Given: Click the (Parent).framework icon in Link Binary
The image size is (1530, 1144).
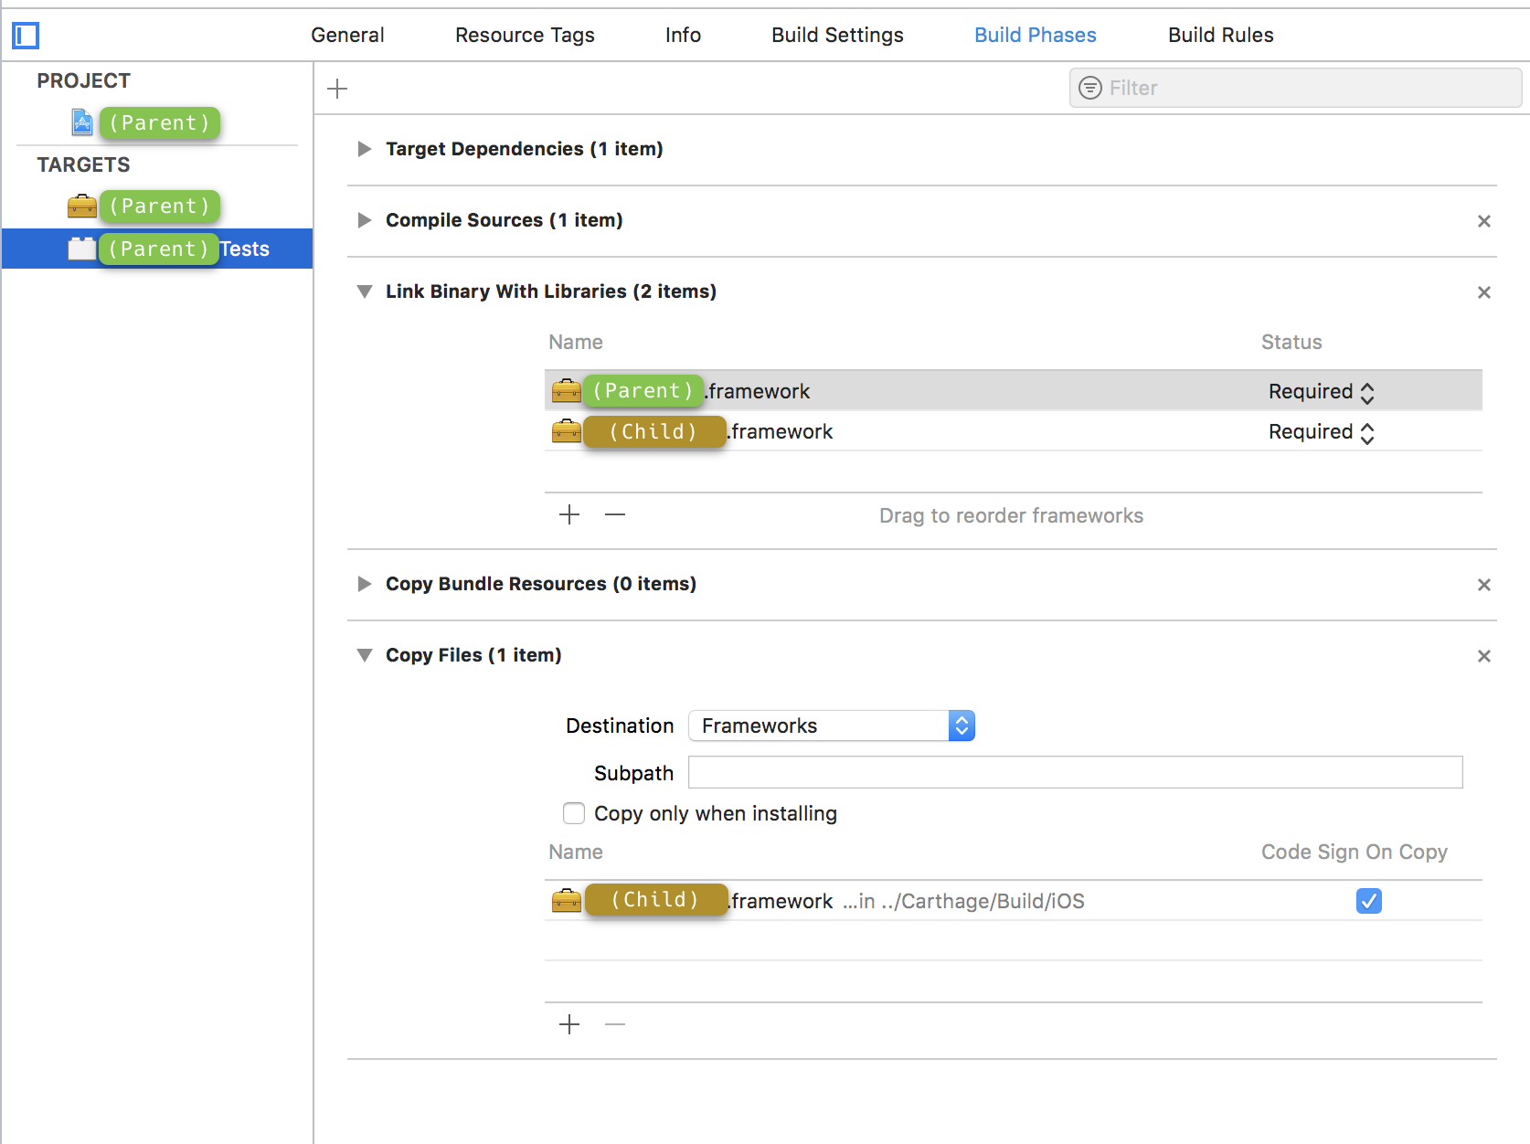Looking at the screenshot, I should coord(567,390).
